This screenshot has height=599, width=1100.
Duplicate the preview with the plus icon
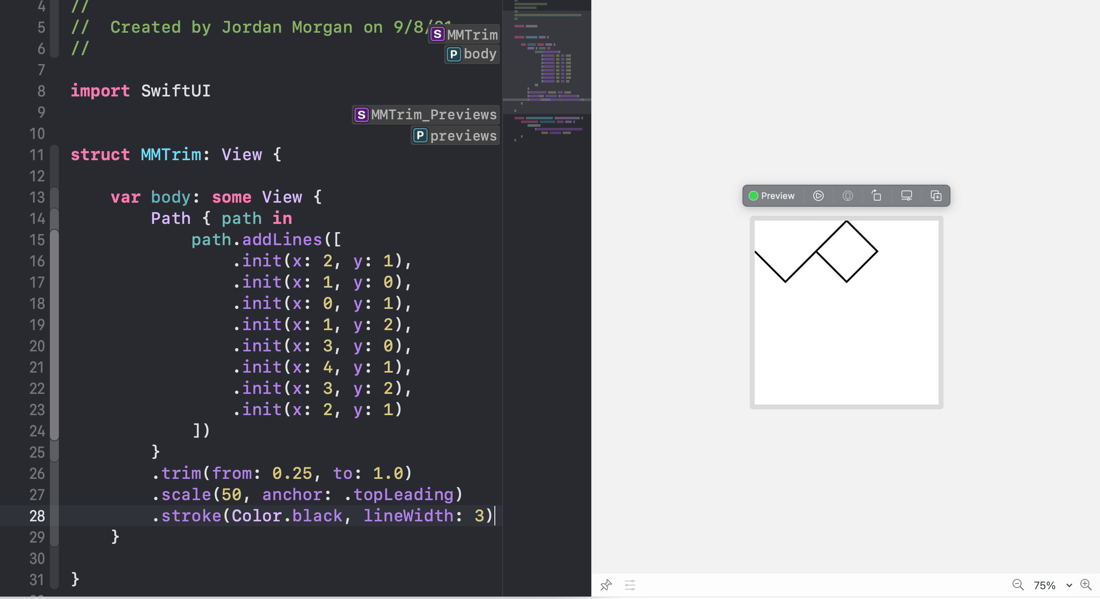tap(936, 196)
